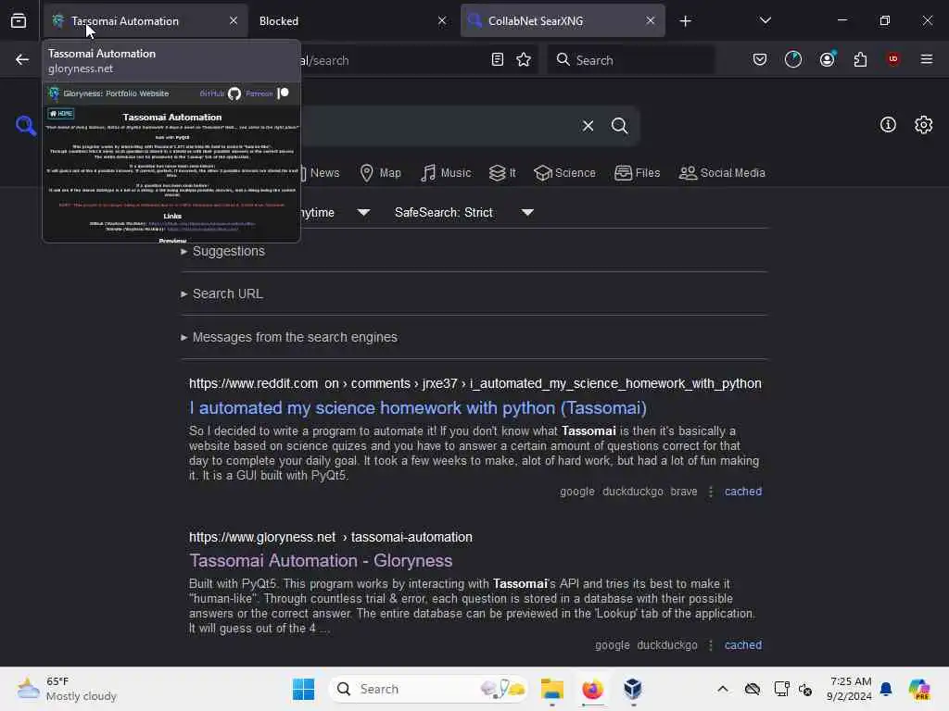The image size is (949, 711).
Task: Close the Tassomai Automation tab
Action: pos(233,20)
